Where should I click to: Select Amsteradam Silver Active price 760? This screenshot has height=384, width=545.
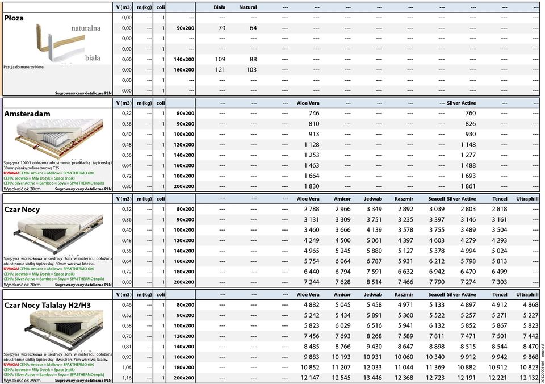pyautogui.click(x=471, y=113)
